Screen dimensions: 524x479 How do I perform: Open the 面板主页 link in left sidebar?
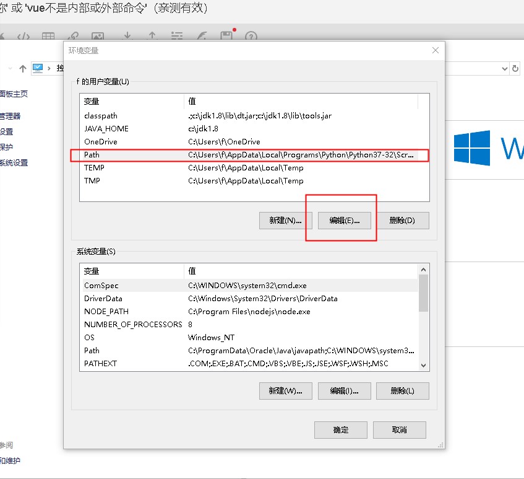click(14, 94)
